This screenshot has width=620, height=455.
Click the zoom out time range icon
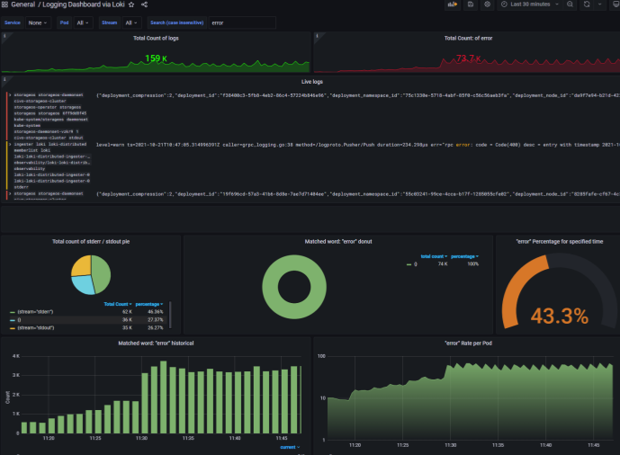(571, 4)
